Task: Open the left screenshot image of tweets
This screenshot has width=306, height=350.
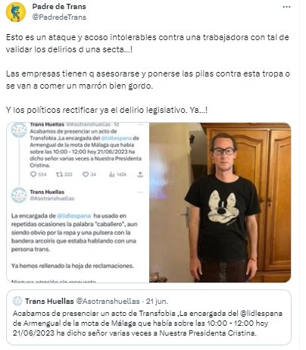Action: pos(78,202)
